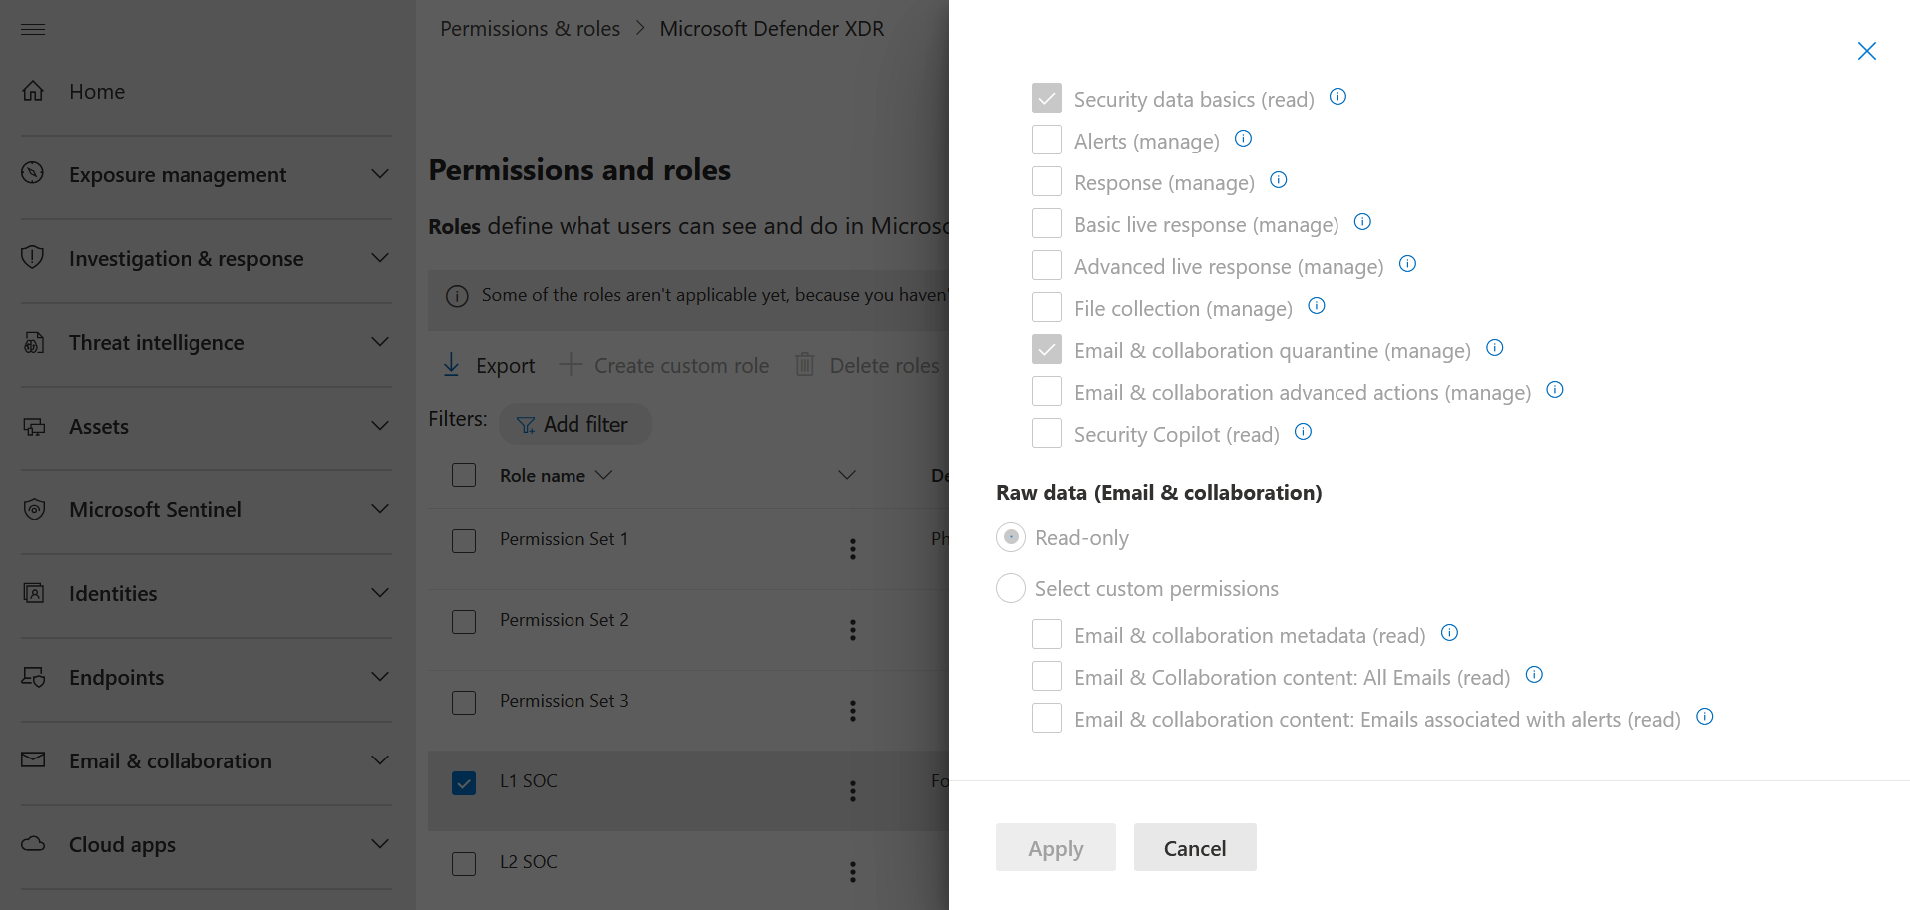Click the Export icon above the table

pyautogui.click(x=452, y=364)
